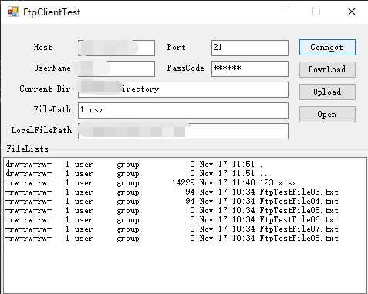Click the Current Dir label
368x294 pixels.
(x=45, y=89)
